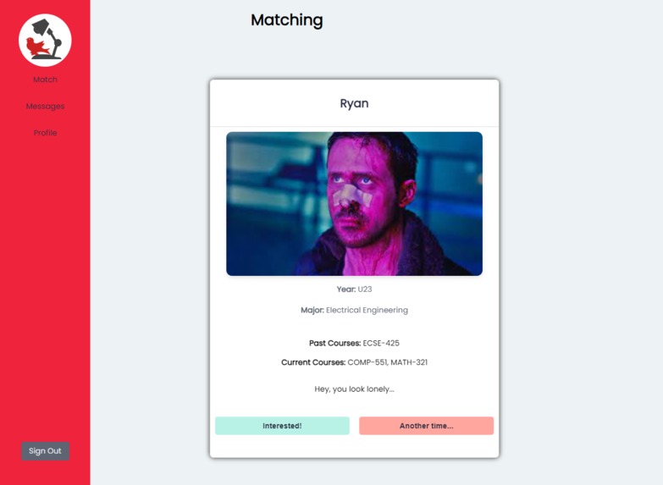Click the Major: Electrical Engineering line
This screenshot has width=663, height=485.
[x=354, y=311]
